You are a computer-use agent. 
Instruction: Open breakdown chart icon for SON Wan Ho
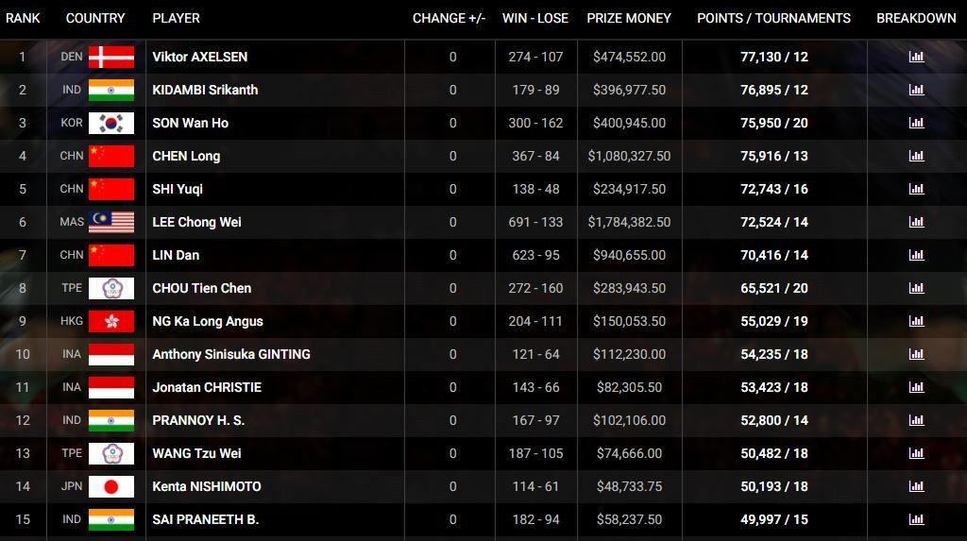(916, 123)
